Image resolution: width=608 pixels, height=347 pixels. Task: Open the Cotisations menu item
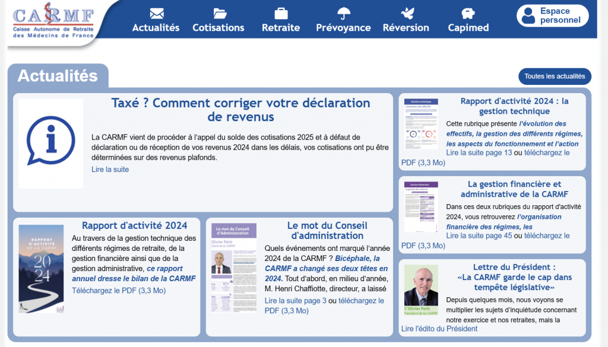218,27
